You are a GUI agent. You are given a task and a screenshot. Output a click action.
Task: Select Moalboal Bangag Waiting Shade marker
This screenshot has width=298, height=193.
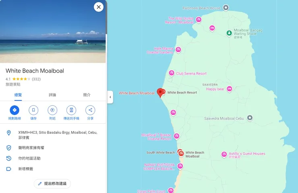tap(229, 33)
